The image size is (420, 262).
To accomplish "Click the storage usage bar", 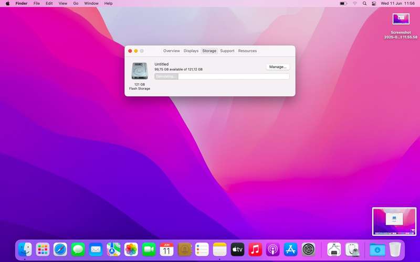I will (222, 77).
